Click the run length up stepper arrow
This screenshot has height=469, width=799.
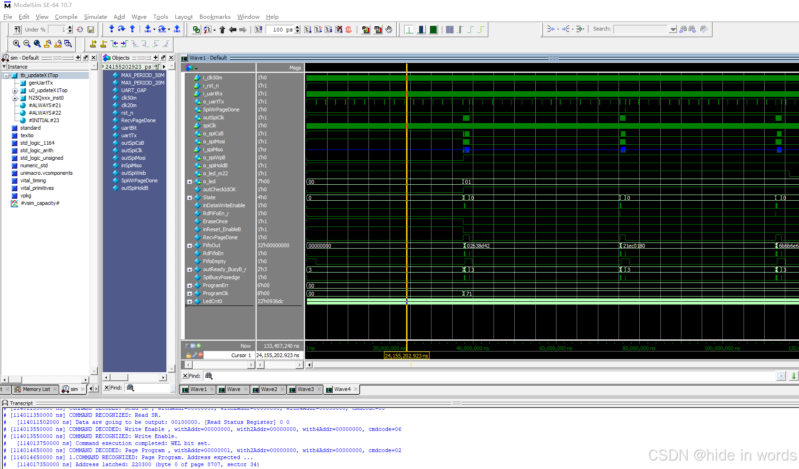click(297, 27)
